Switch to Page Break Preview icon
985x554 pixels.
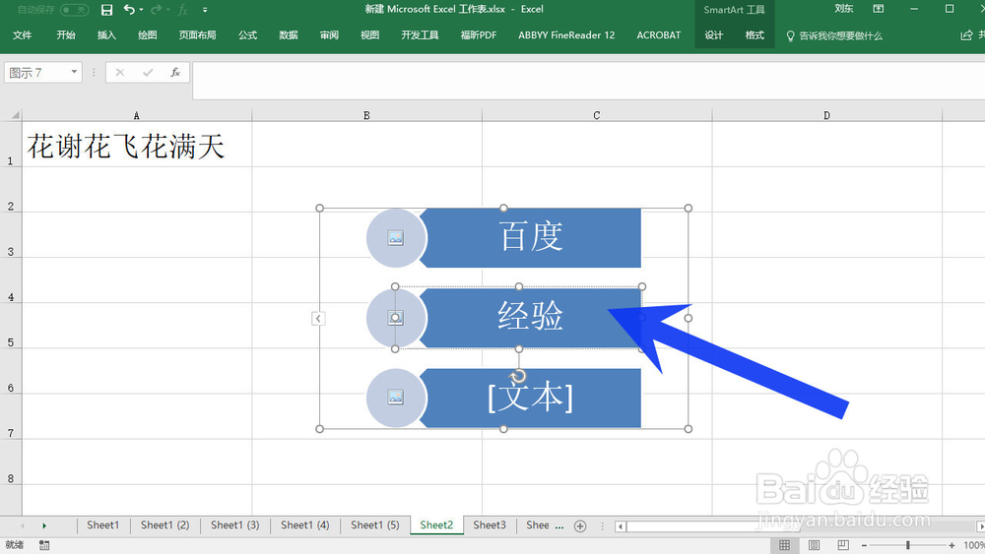tap(843, 545)
